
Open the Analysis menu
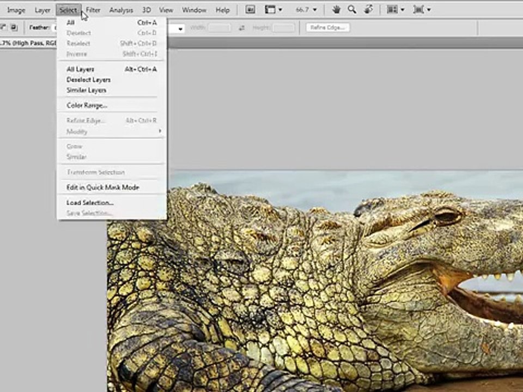coord(121,10)
